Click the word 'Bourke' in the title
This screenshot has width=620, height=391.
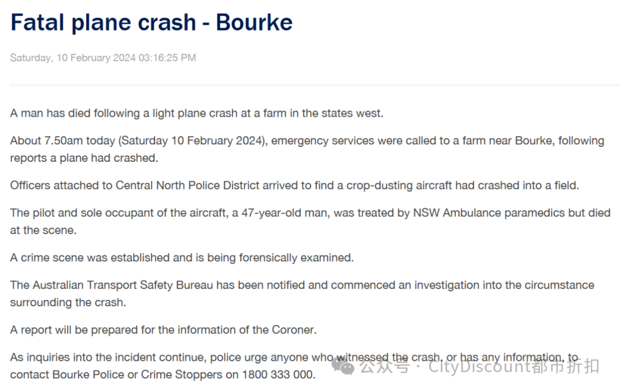(254, 22)
